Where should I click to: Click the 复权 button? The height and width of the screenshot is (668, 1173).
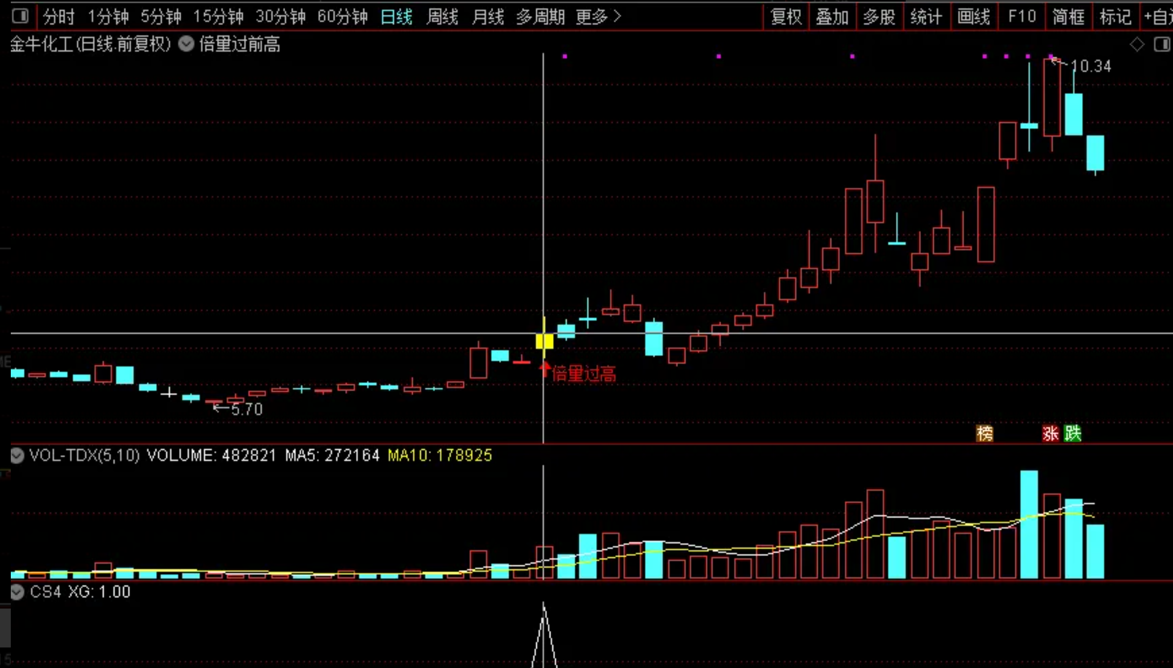click(x=786, y=17)
